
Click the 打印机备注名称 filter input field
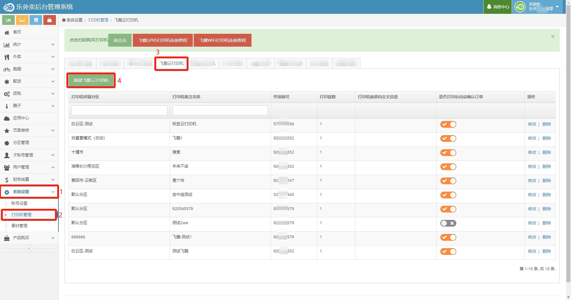coord(220,110)
